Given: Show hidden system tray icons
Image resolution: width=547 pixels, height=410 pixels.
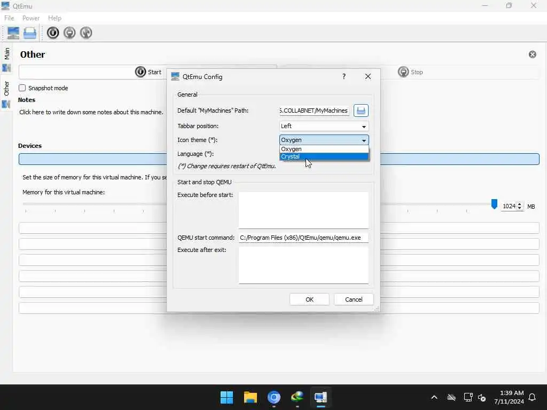Looking at the screenshot, I should tap(434, 397).
